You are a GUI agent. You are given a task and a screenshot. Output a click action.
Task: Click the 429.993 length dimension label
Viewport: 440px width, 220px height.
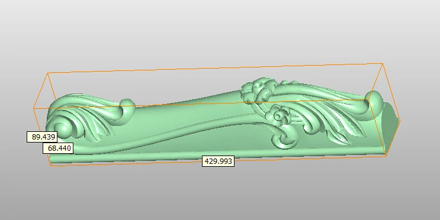(x=219, y=161)
